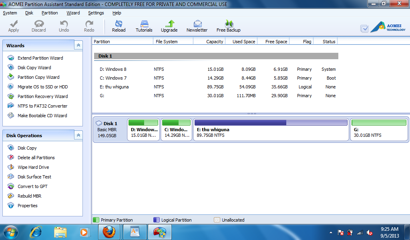Open the Help menu
This screenshot has width=410, height=240.
(117, 13)
